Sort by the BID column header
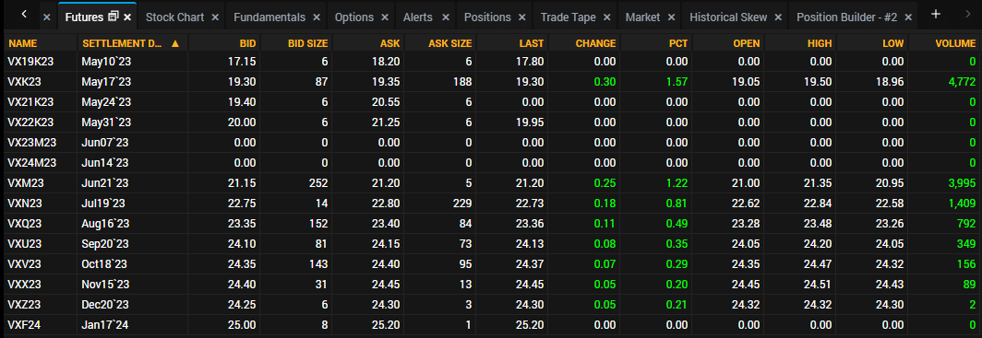 coord(248,43)
